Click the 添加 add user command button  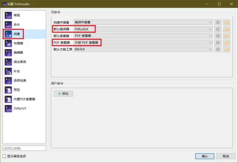[63, 94]
